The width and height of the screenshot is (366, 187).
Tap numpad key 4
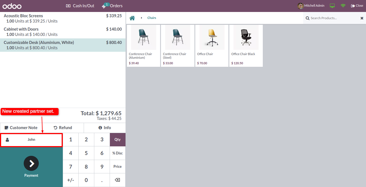pyautogui.click(x=71, y=153)
